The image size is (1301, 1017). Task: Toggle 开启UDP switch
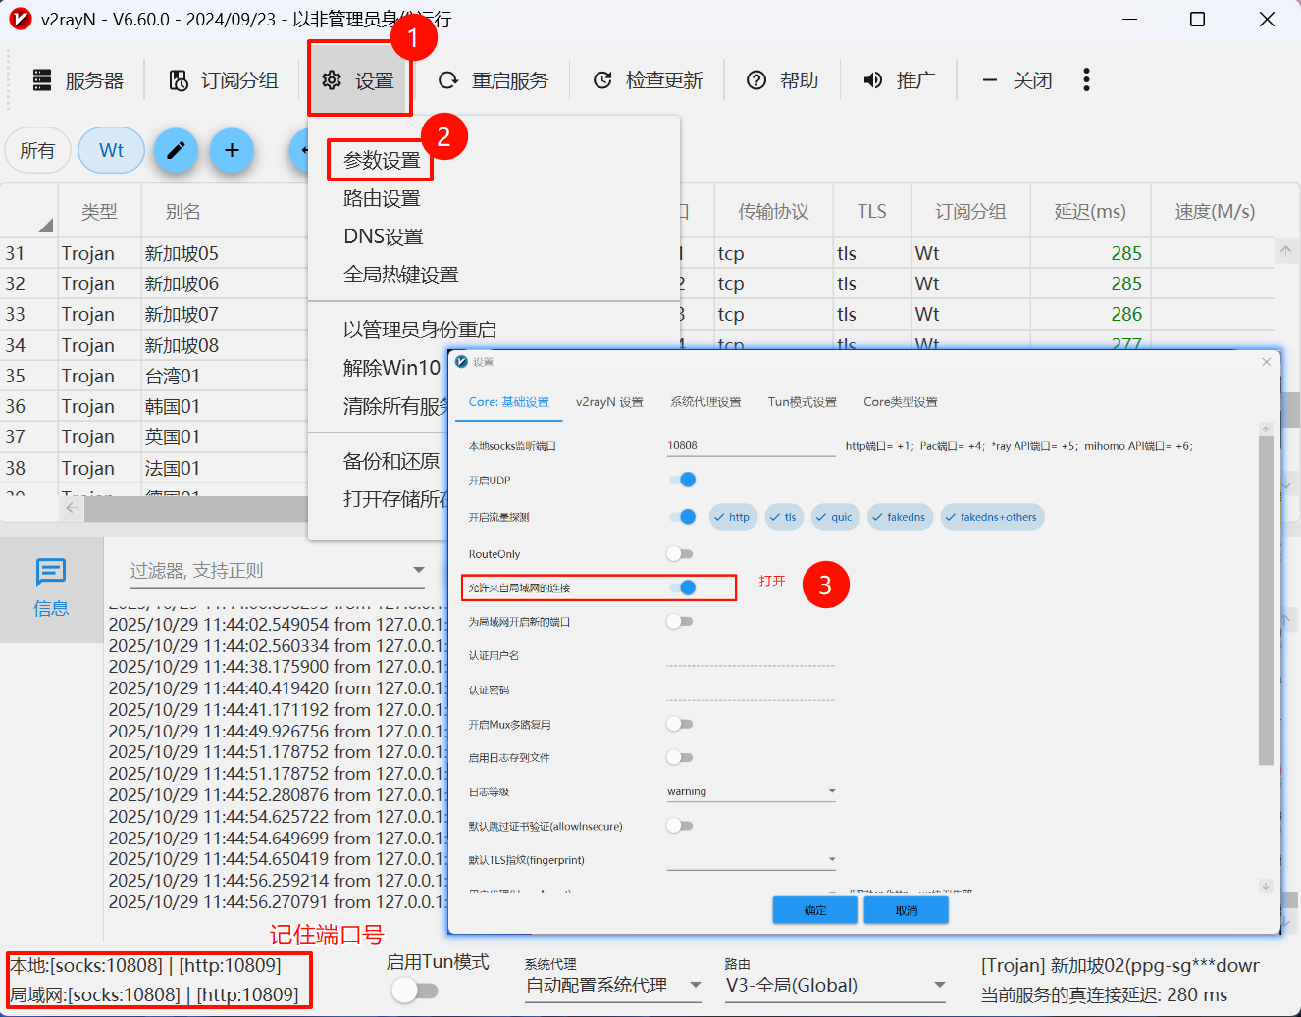[x=681, y=480]
